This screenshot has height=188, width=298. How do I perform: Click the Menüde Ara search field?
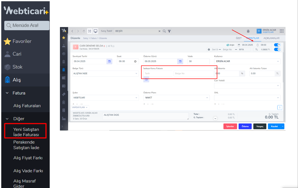(27, 25)
